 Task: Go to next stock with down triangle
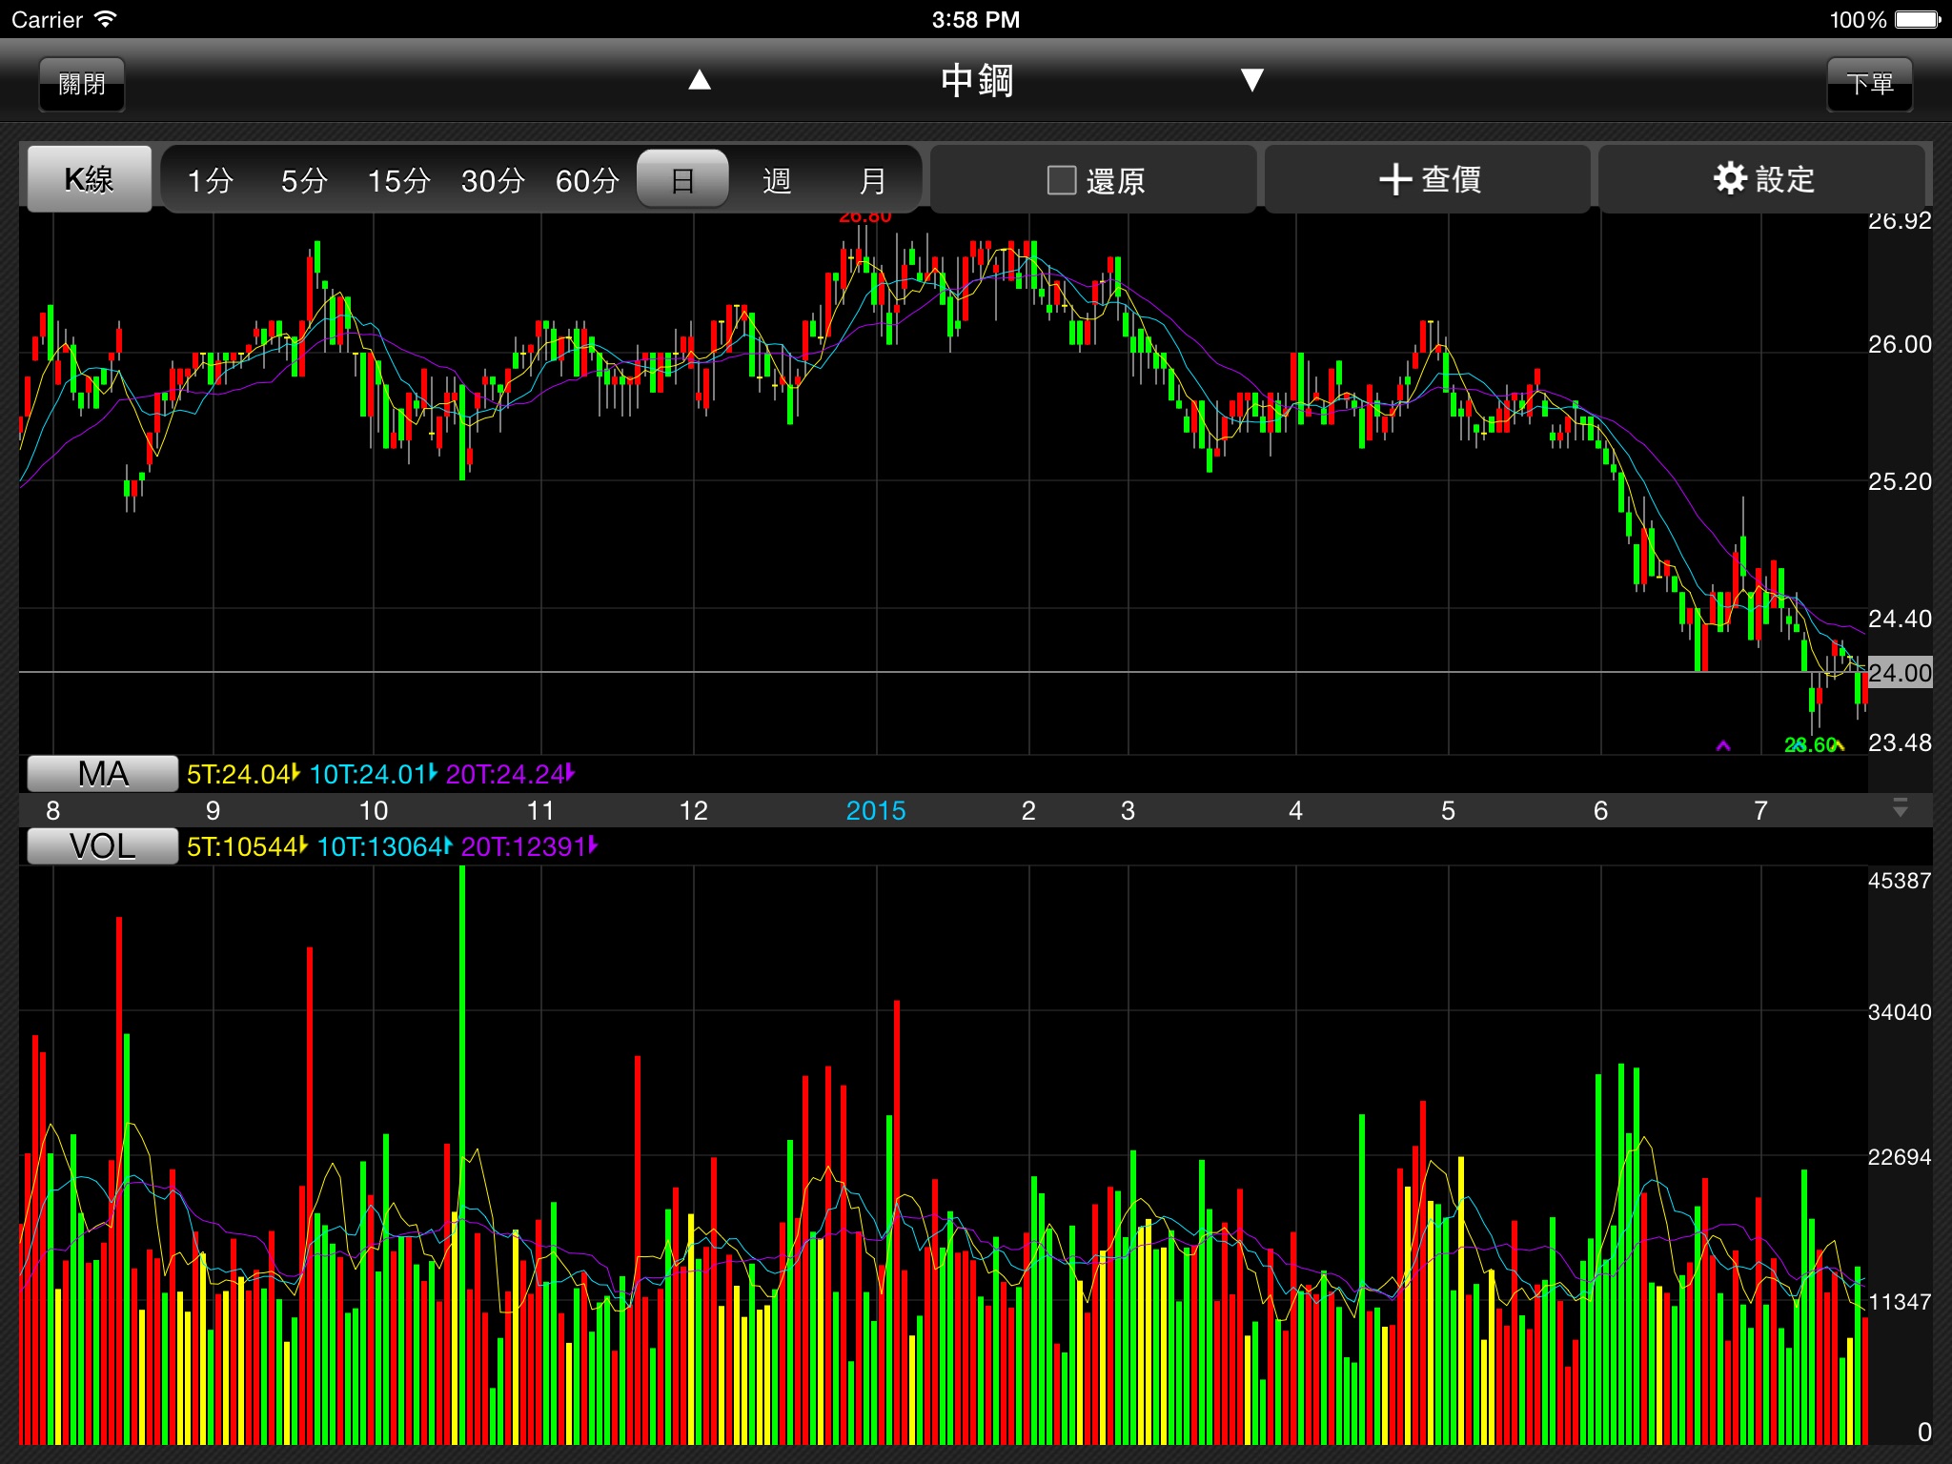(x=1252, y=80)
